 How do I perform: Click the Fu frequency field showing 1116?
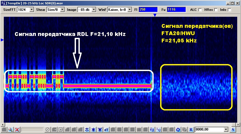(176, 10)
